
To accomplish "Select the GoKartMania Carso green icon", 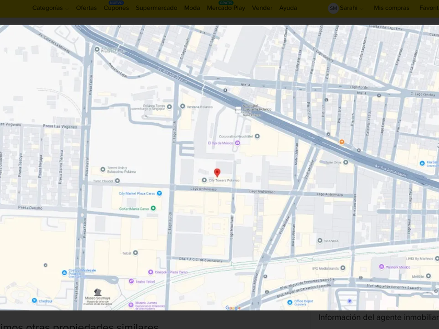I will click(153, 208).
